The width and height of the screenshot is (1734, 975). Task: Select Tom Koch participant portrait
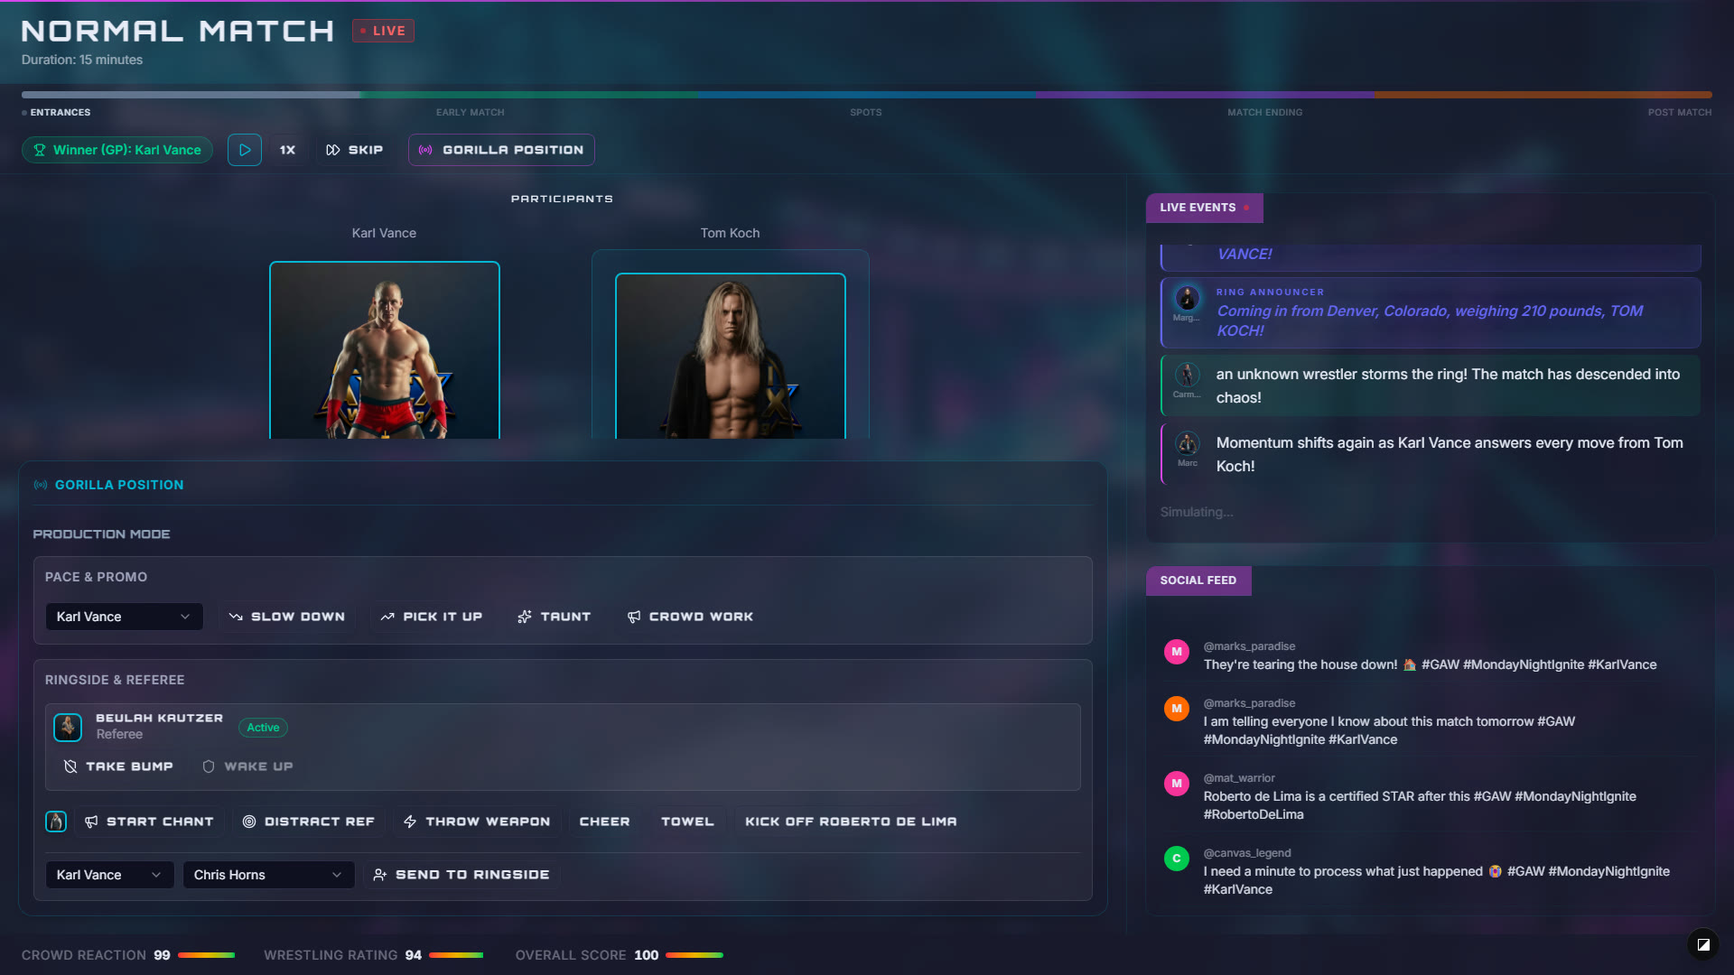[x=731, y=356]
